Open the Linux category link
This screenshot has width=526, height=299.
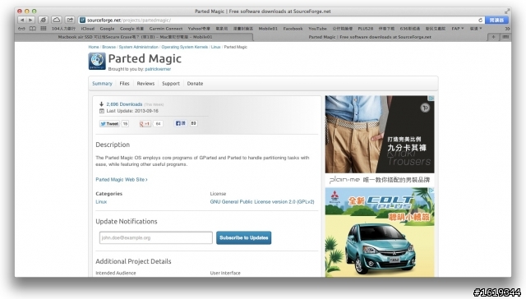[x=101, y=202]
